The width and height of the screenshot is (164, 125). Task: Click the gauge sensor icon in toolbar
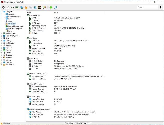tap(44, 7)
